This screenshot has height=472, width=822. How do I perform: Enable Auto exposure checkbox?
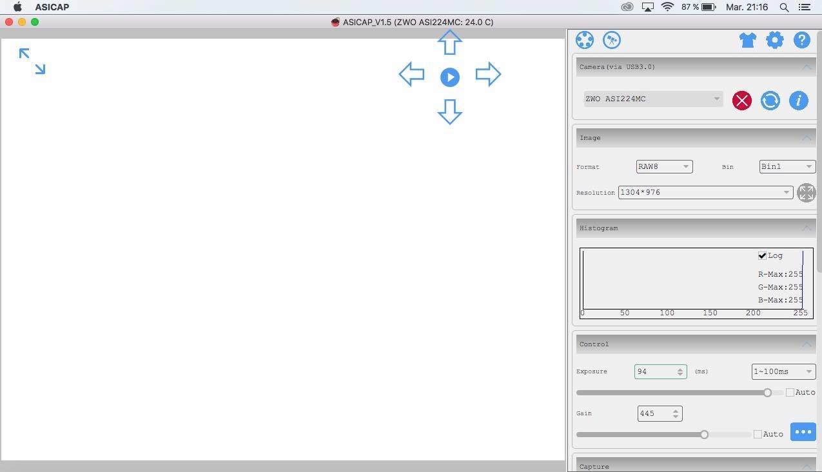(790, 392)
